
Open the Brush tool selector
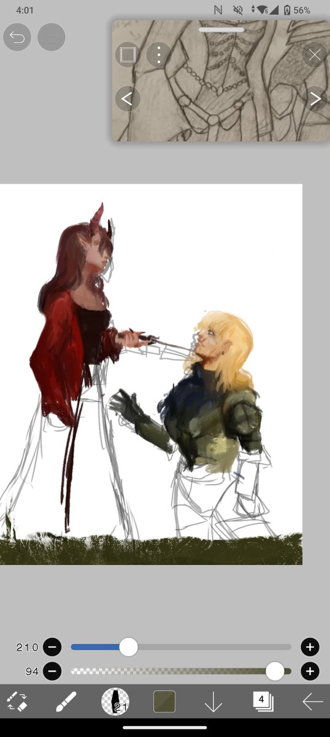pyautogui.click(x=66, y=701)
